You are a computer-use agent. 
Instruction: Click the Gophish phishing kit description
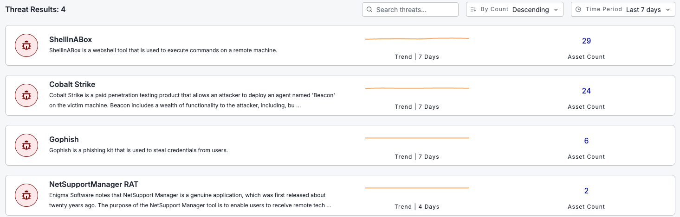138,150
